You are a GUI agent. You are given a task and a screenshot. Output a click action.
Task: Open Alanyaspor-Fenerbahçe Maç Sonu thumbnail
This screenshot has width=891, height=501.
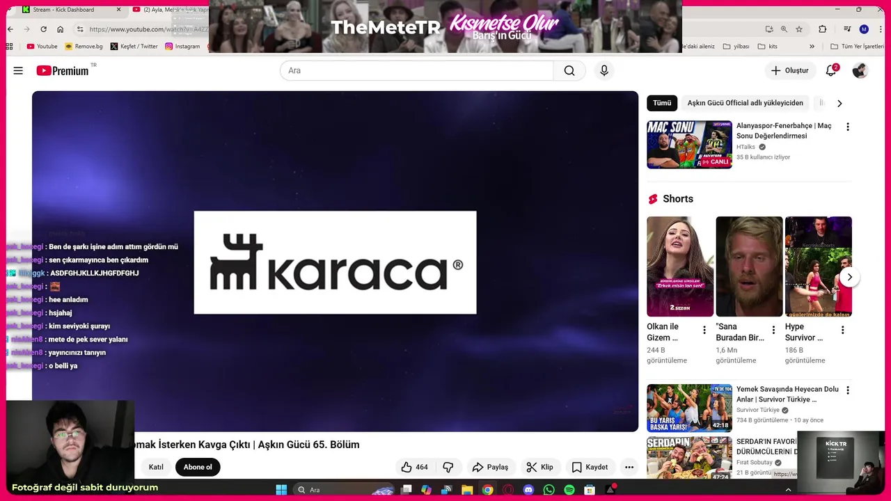point(689,145)
